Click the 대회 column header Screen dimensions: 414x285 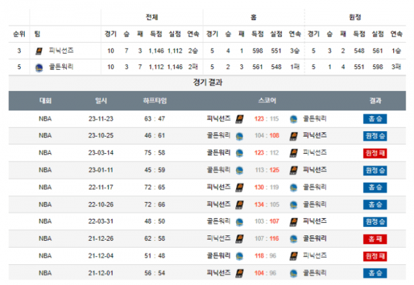46,101
